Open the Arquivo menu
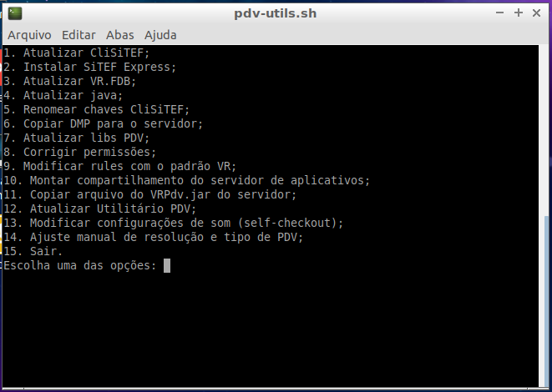Viewport: 552px width, 392px height. click(29, 35)
